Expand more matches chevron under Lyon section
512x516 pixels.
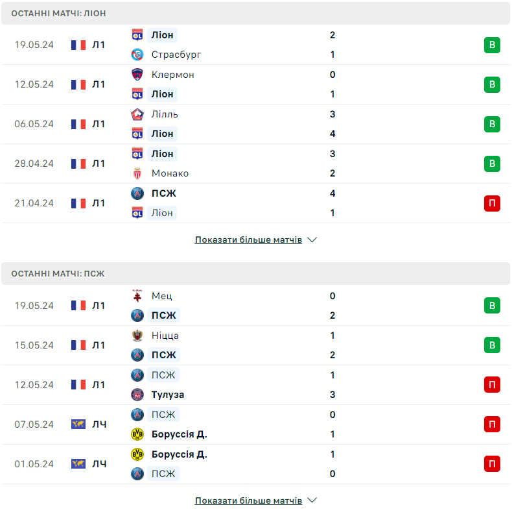(312, 240)
